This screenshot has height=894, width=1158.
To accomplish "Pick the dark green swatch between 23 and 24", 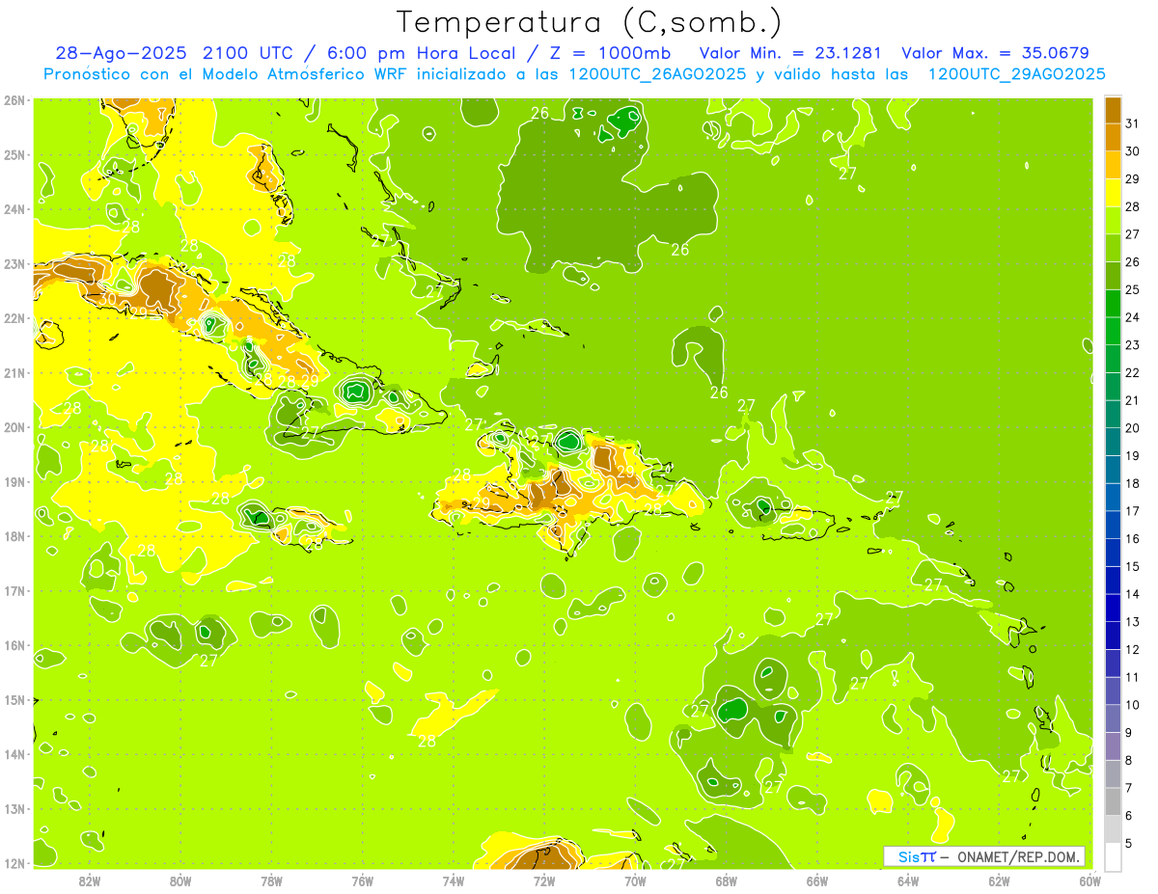I will click(x=1113, y=331).
